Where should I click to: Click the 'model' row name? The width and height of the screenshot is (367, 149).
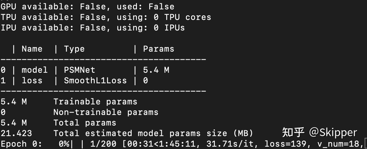[35, 70]
